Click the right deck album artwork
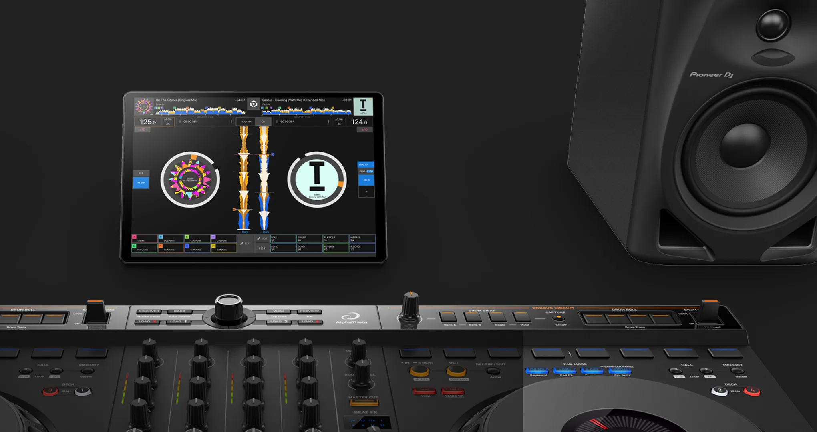Viewport: 817px width, 432px height. [363, 106]
